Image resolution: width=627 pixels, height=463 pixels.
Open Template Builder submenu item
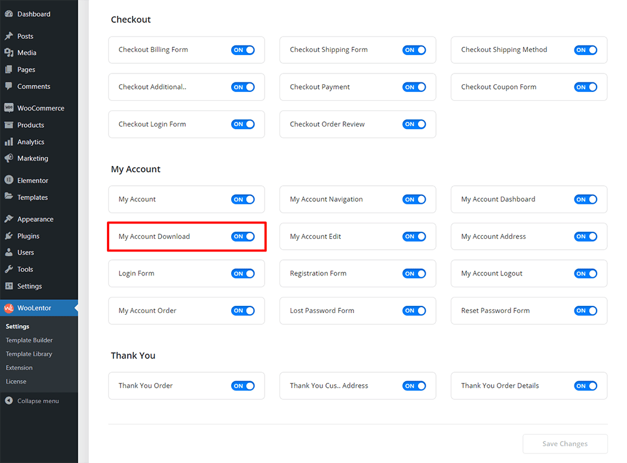29,340
